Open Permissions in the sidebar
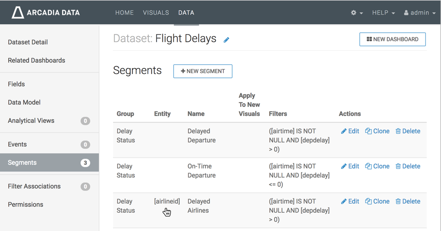This screenshot has height=231, width=441. pyautogui.click(x=26, y=205)
